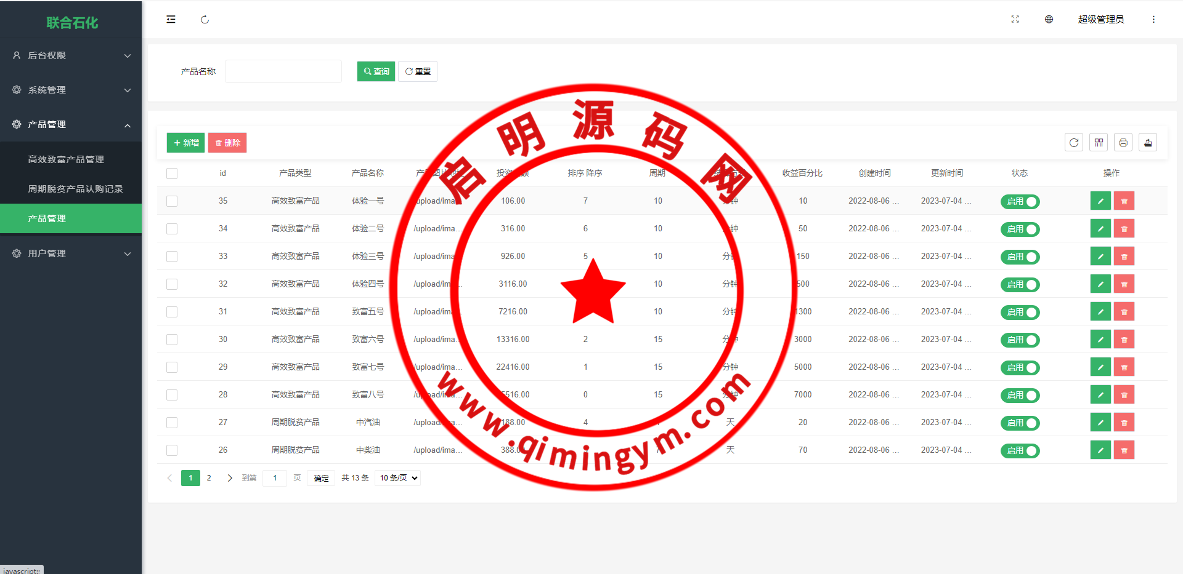Edit the row with id 35
This screenshot has width=1183, height=574.
pyautogui.click(x=1100, y=201)
